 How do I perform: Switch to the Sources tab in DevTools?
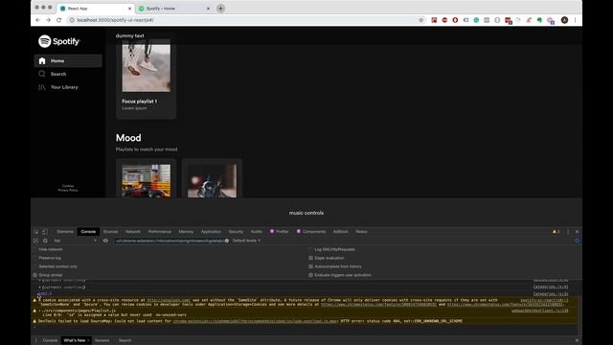coord(111,232)
